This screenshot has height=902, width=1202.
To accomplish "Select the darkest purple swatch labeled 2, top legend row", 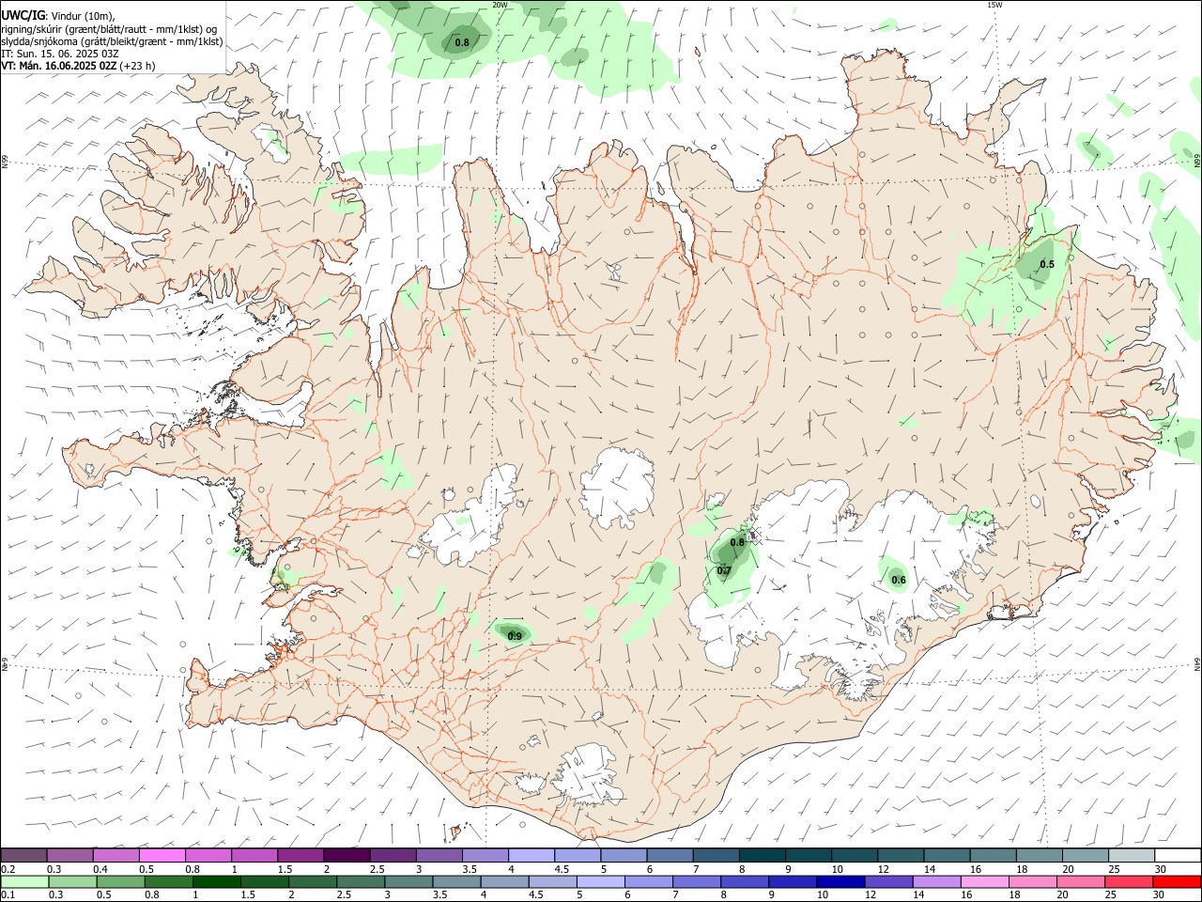I will point(346,855).
